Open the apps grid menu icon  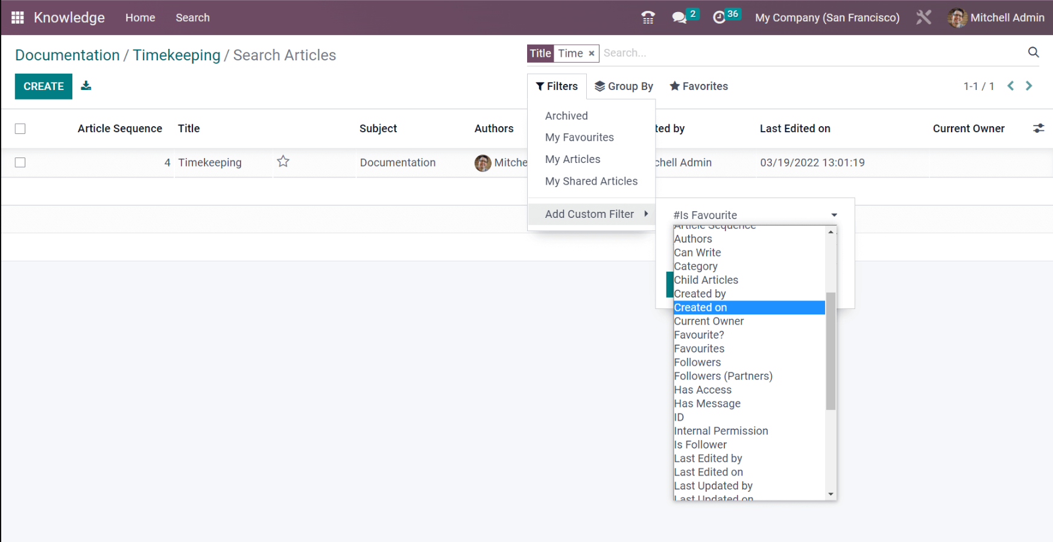(x=17, y=18)
